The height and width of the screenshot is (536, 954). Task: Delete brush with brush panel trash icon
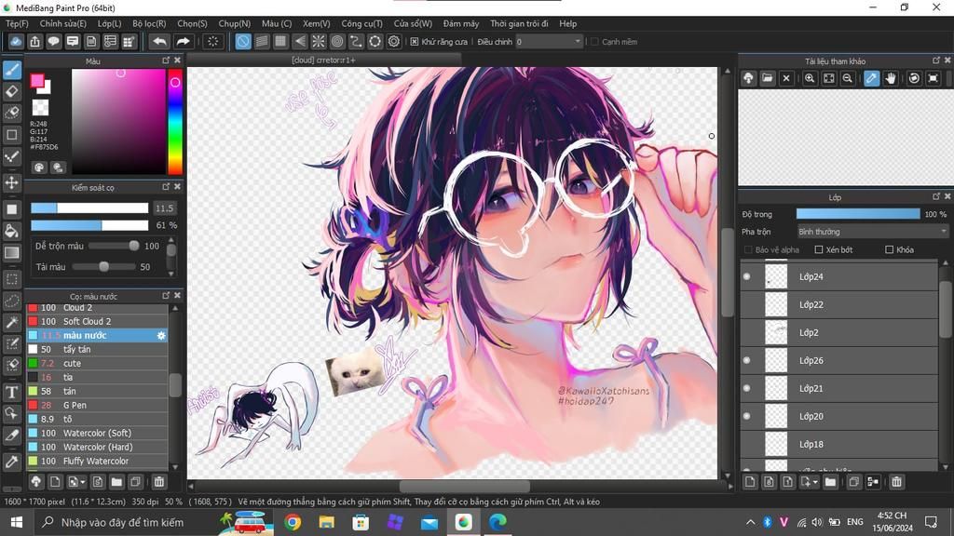click(x=158, y=482)
